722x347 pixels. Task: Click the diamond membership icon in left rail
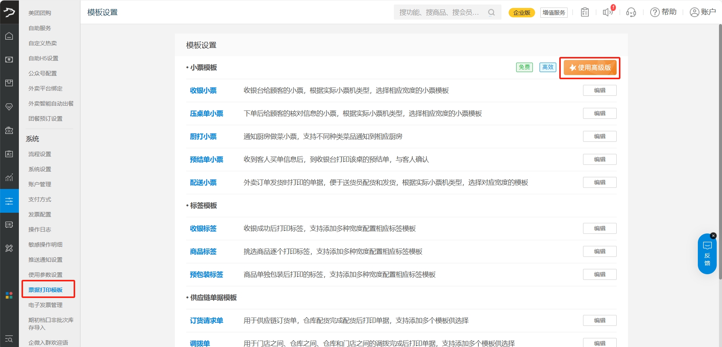(9, 107)
